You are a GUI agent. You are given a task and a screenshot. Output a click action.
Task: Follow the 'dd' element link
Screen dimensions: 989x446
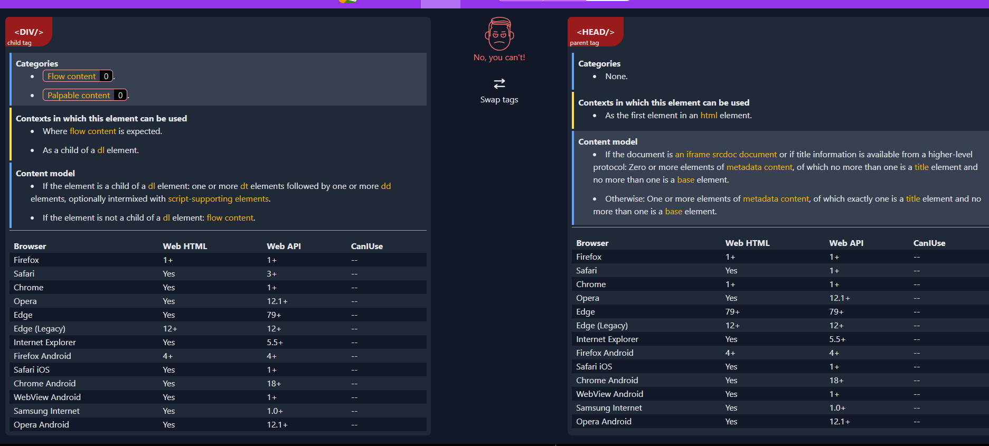tap(386, 186)
